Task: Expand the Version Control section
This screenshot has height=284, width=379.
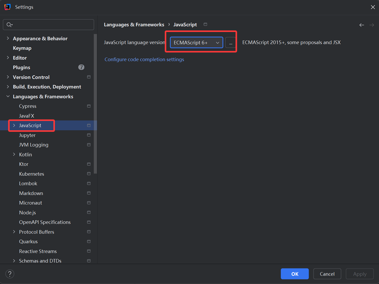Action: tap(8, 77)
